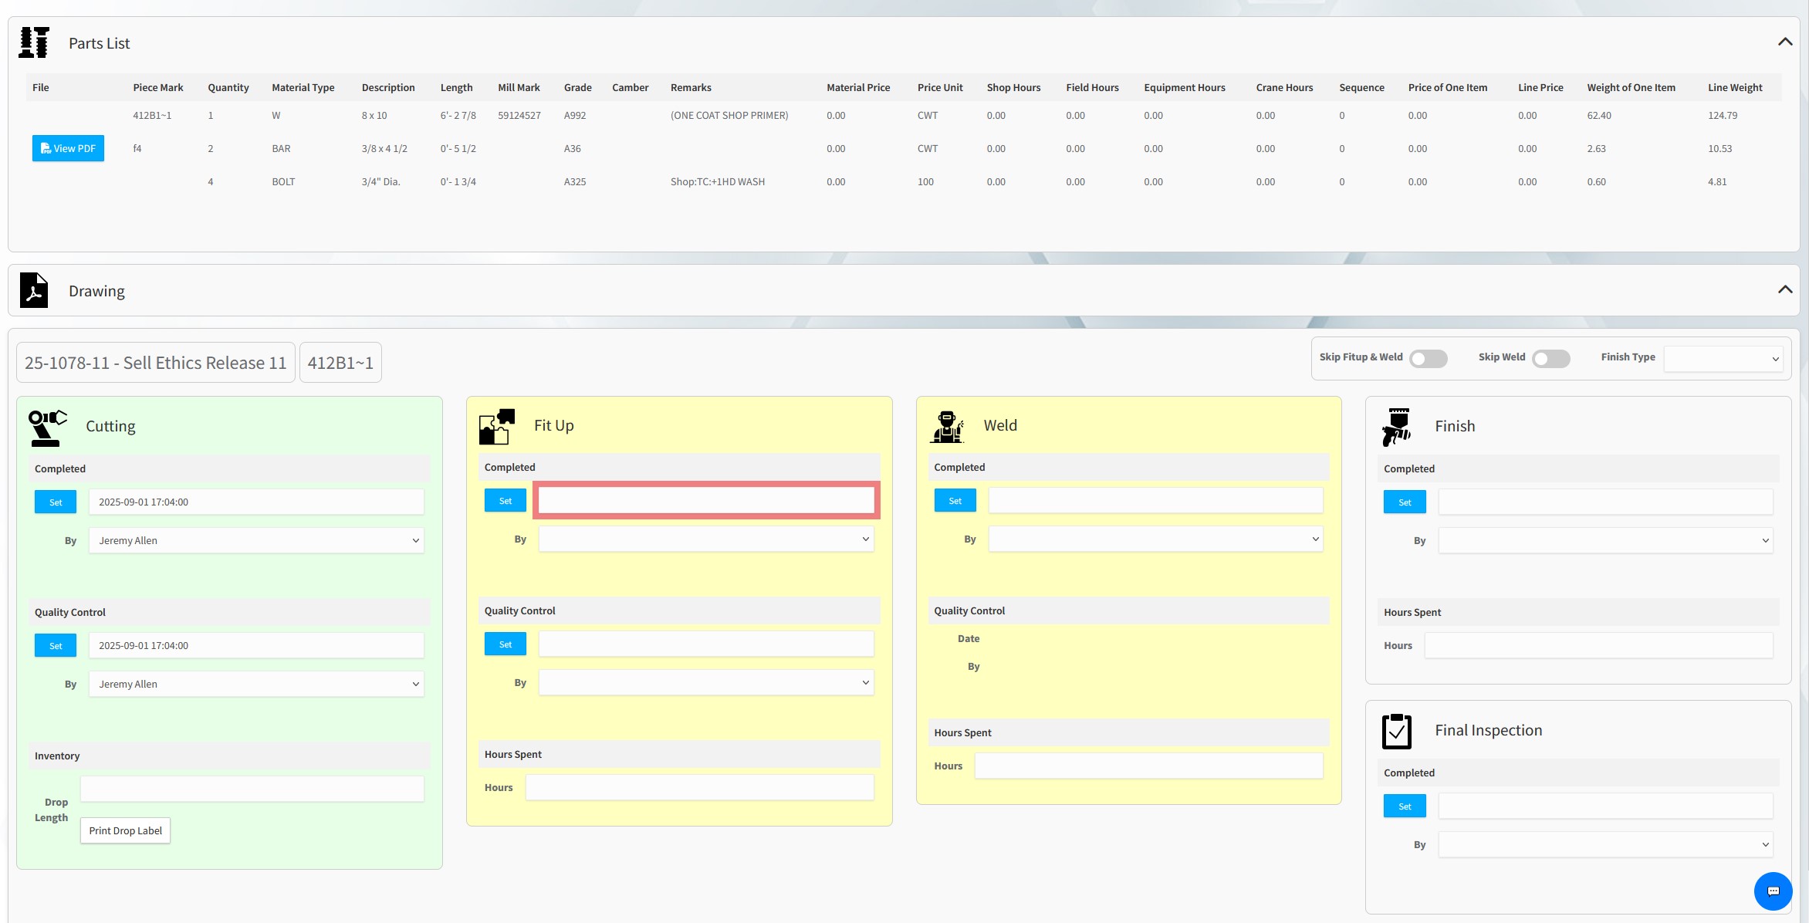
Task: Click the View PDF button
Action: (68, 149)
